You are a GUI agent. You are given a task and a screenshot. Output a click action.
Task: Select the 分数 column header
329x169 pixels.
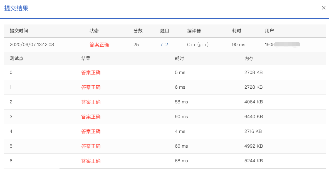pos(138,31)
